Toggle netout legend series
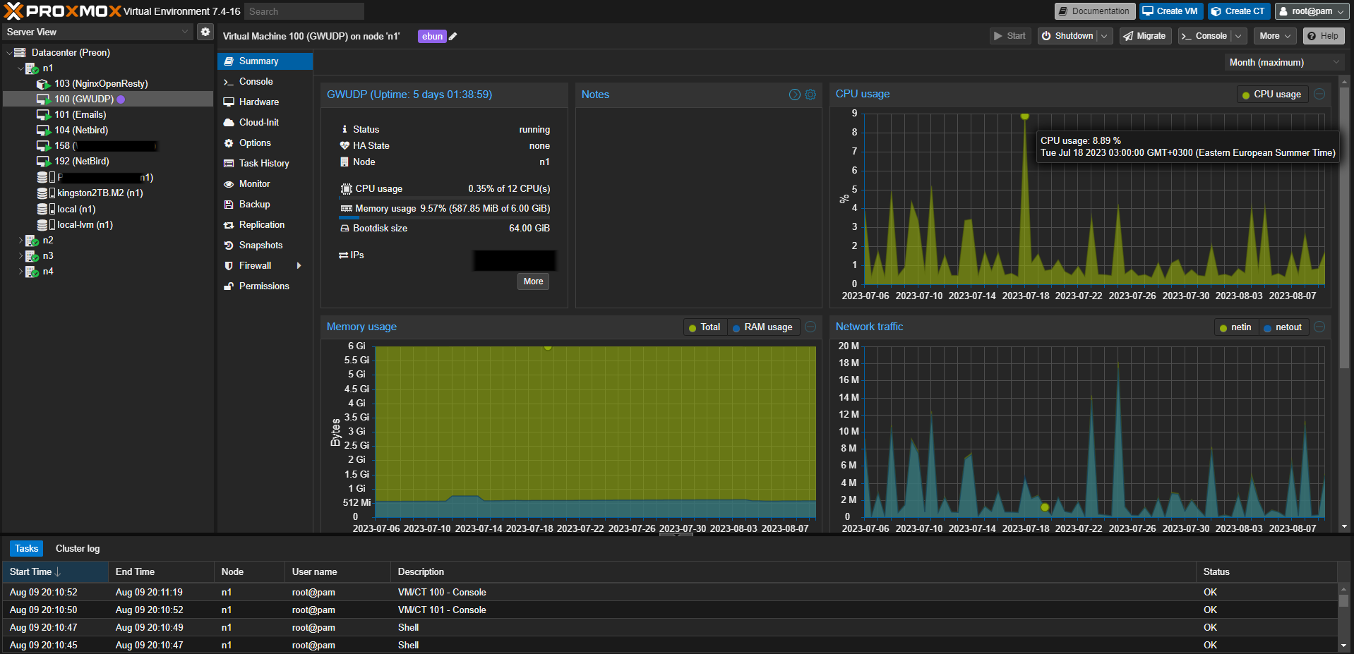Image resolution: width=1354 pixels, height=654 pixels. [x=1283, y=327]
